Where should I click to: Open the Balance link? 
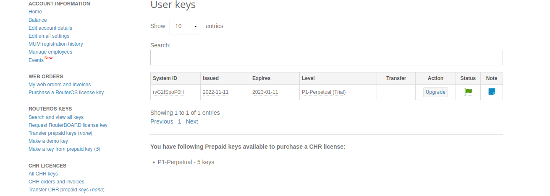coord(38,20)
